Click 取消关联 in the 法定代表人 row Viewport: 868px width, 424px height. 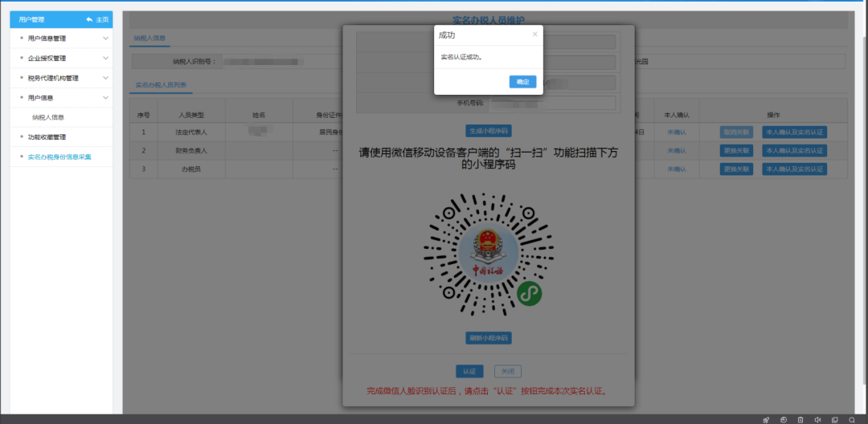736,132
